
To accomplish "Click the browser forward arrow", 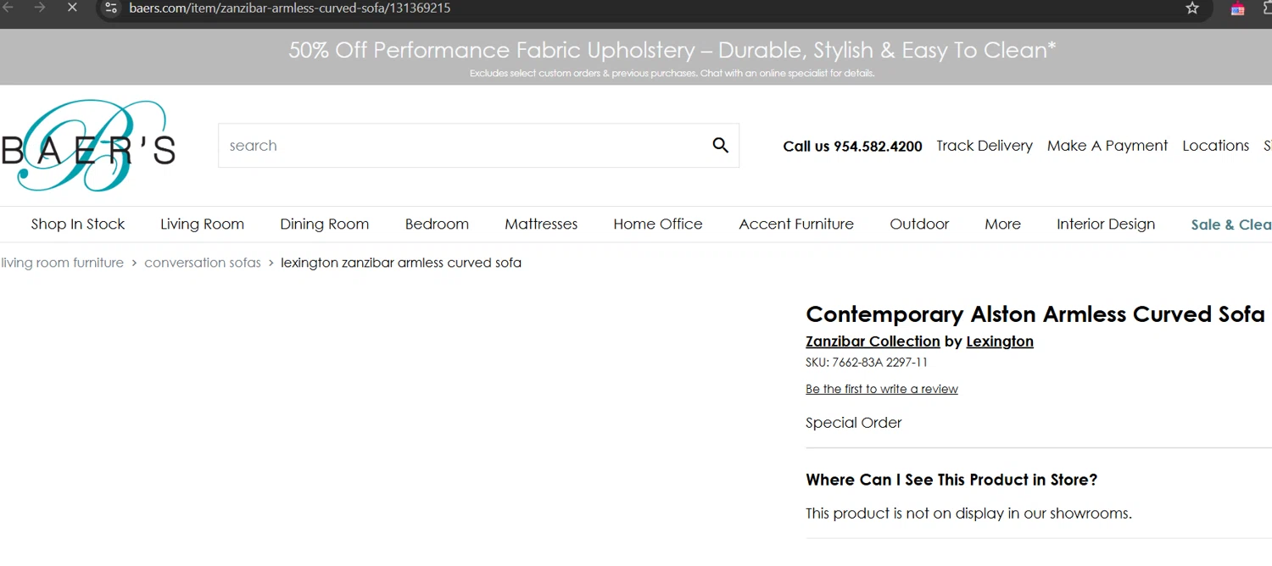I will [40, 8].
